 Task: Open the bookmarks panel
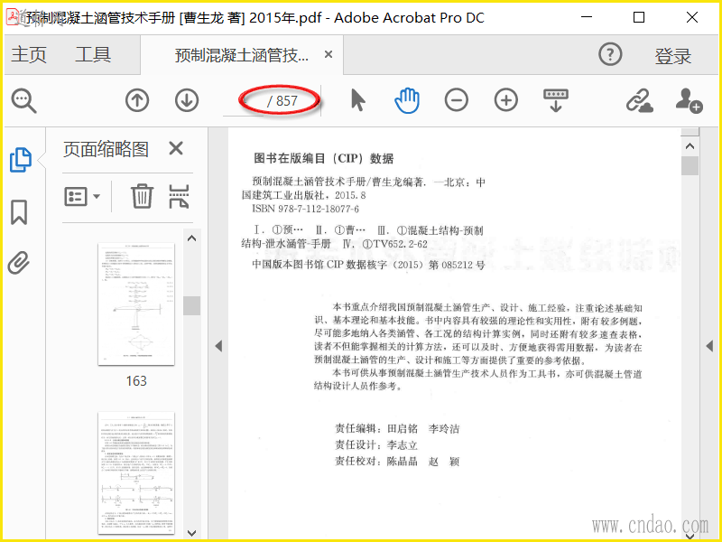point(19,212)
